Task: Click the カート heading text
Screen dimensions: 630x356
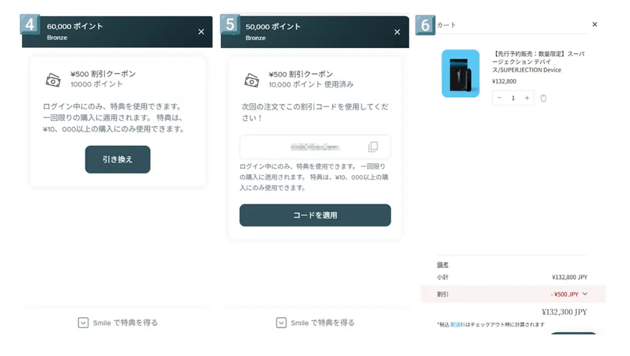Action: click(446, 25)
